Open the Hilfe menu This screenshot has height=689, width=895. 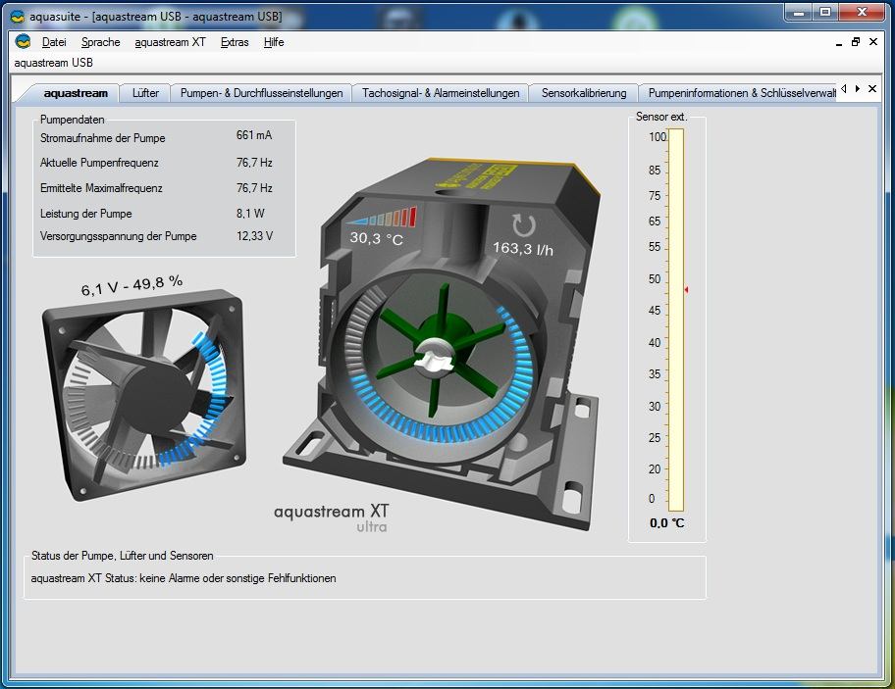(274, 42)
